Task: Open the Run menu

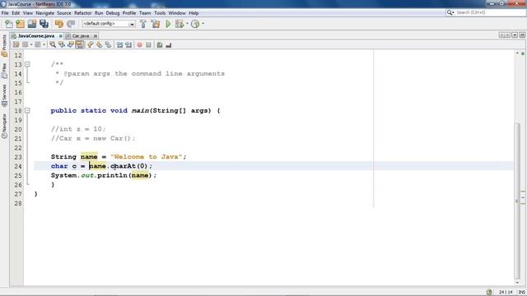Action: click(99, 13)
